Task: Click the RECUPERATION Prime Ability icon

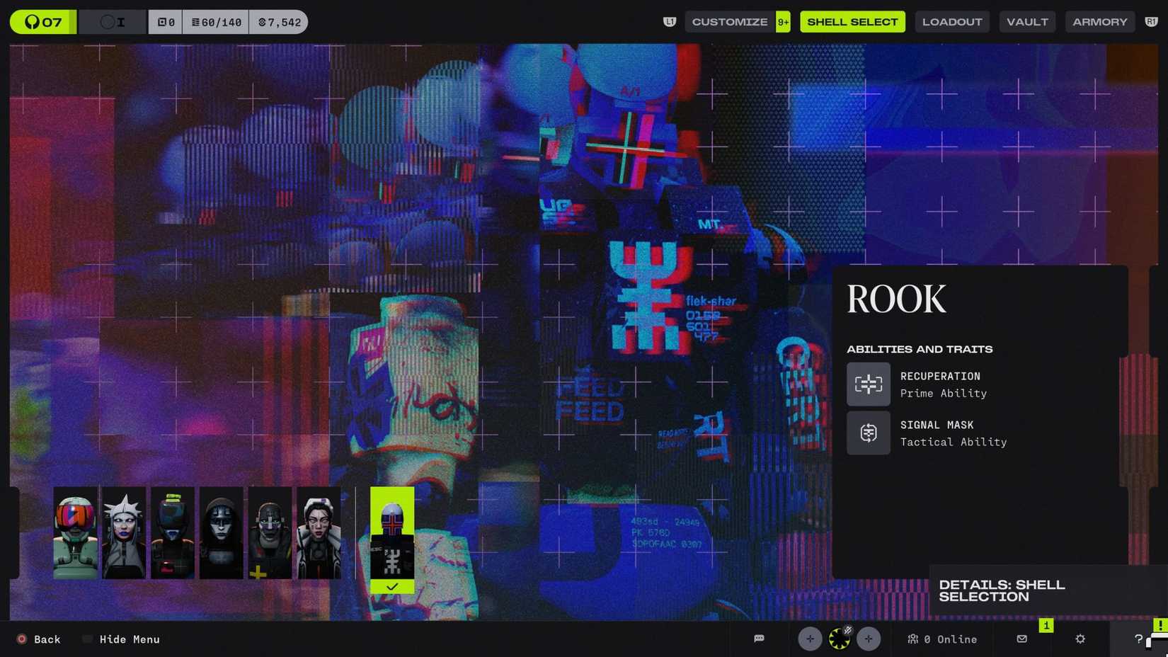Action: click(x=869, y=384)
